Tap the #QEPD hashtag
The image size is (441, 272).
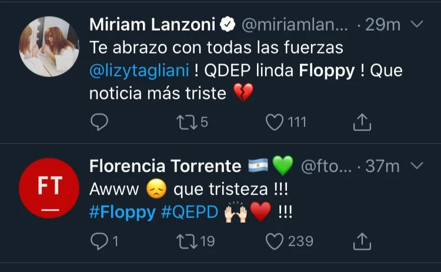[x=188, y=212]
